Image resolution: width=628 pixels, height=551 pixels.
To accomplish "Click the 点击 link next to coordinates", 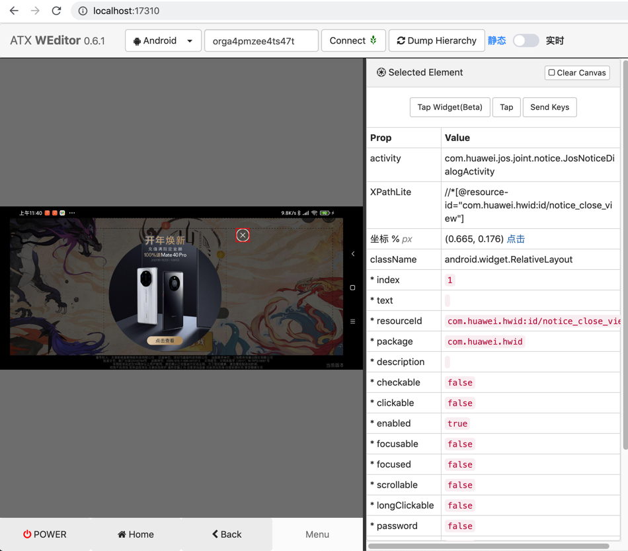I will tap(516, 239).
